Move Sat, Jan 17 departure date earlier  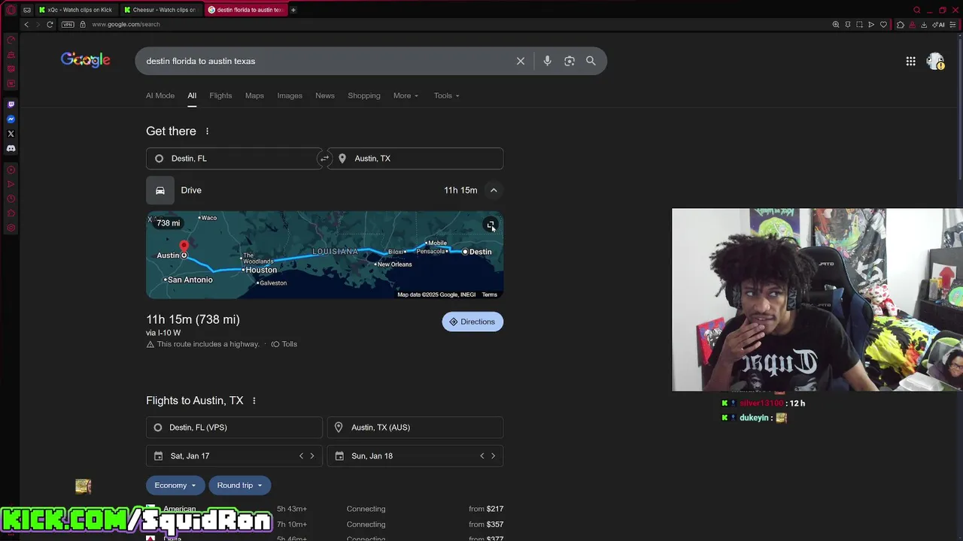pos(301,456)
